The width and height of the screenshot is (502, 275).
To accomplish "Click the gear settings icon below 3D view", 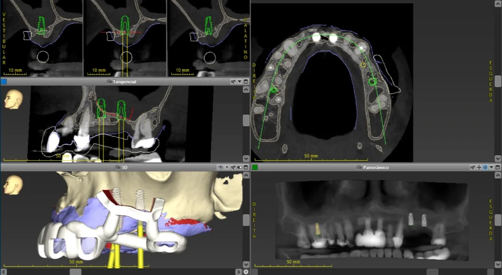I will (x=246, y=272).
